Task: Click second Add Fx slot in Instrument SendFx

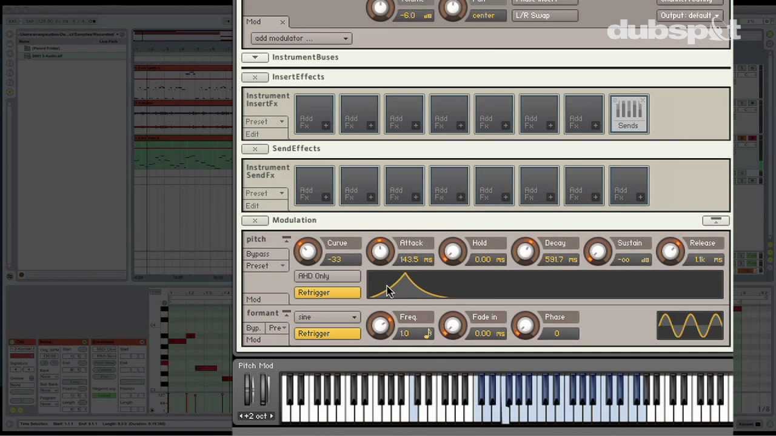Action: pyautogui.click(x=360, y=186)
